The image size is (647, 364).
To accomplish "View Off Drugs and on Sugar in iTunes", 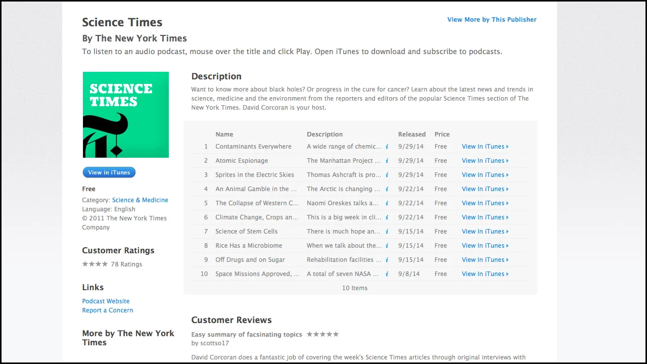I will [485, 260].
